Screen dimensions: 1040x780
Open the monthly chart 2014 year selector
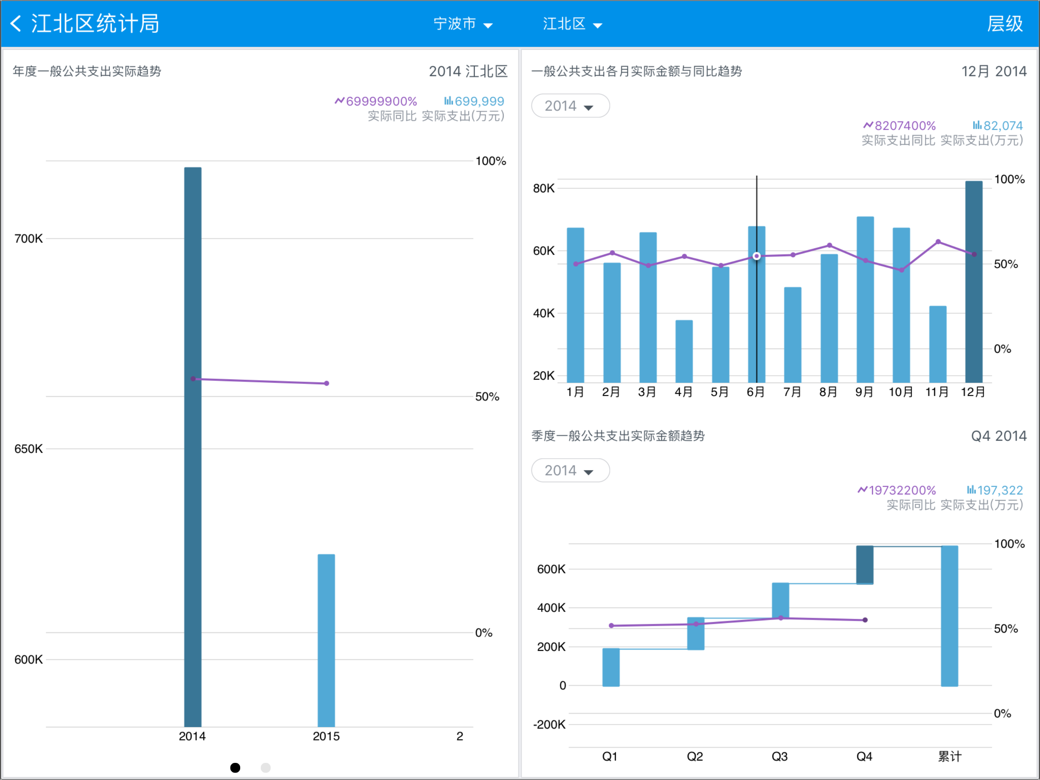[570, 106]
